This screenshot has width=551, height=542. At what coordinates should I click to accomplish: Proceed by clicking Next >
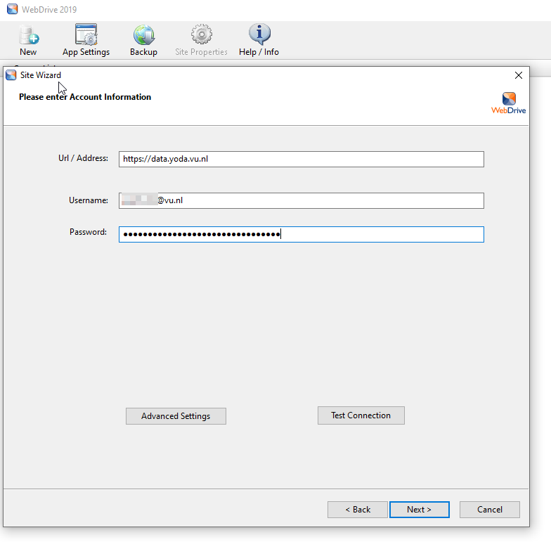pos(419,510)
